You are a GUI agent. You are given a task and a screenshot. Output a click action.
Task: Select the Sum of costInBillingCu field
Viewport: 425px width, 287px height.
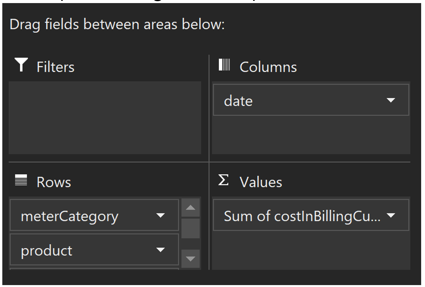[x=300, y=216]
